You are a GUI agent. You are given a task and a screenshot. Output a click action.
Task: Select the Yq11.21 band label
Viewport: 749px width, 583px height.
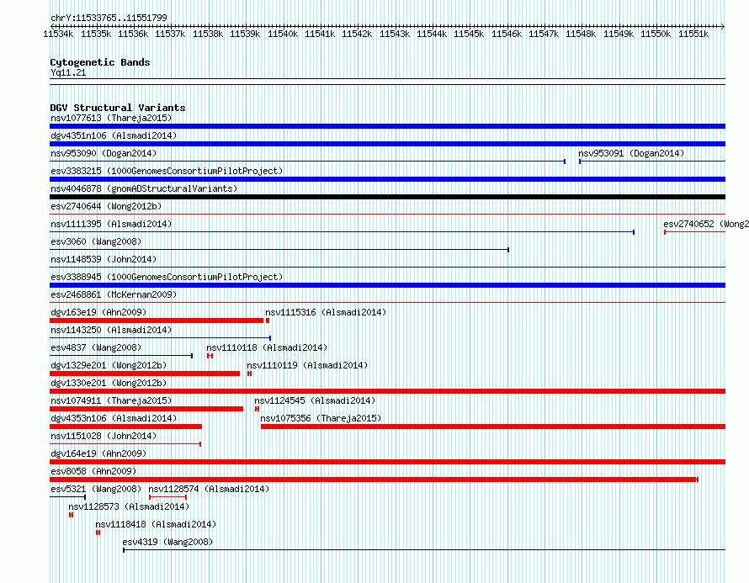[x=68, y=72]
